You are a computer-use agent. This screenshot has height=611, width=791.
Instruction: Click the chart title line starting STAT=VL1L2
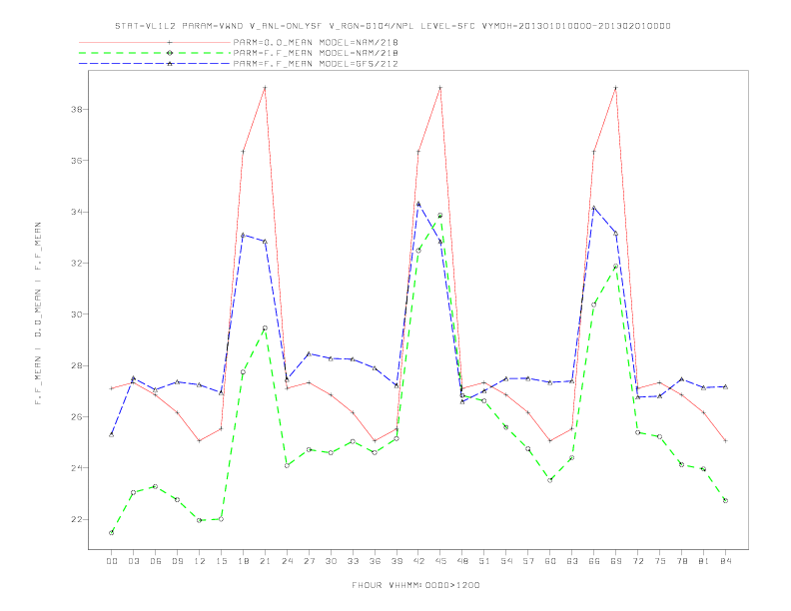click(x=393, y=26)
